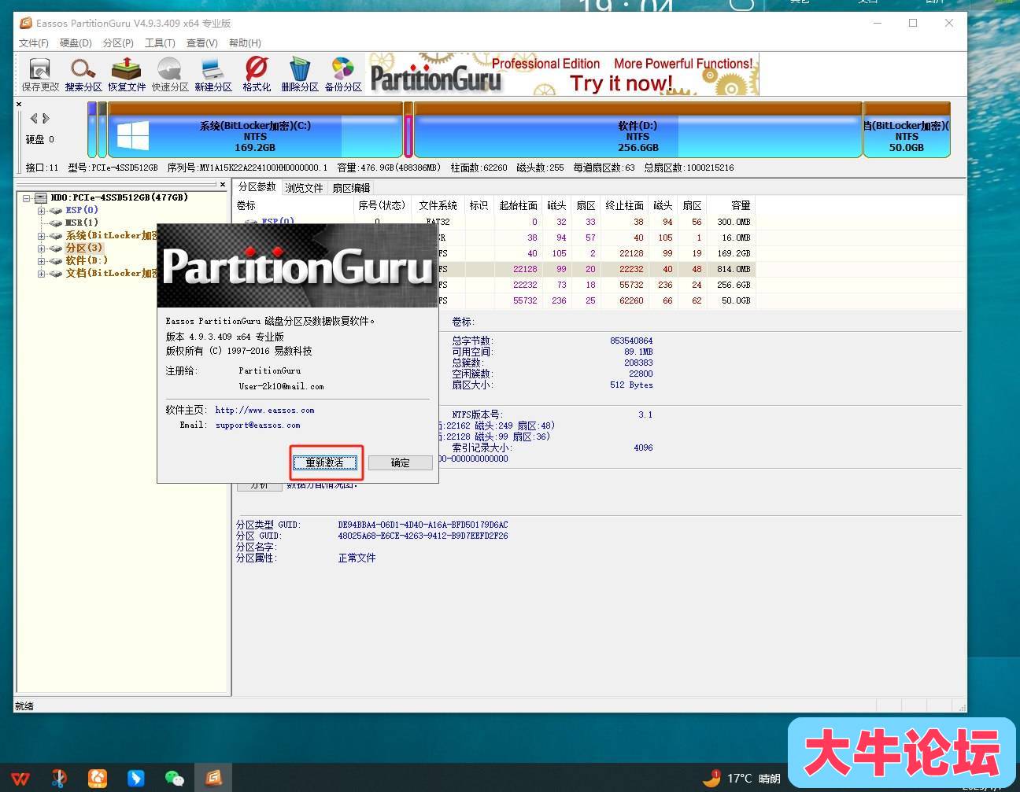The image size is (1020, 792).
Task: Switch to the 浏览文件 tab
Action: pyautogui.click(x=304, y=188)
